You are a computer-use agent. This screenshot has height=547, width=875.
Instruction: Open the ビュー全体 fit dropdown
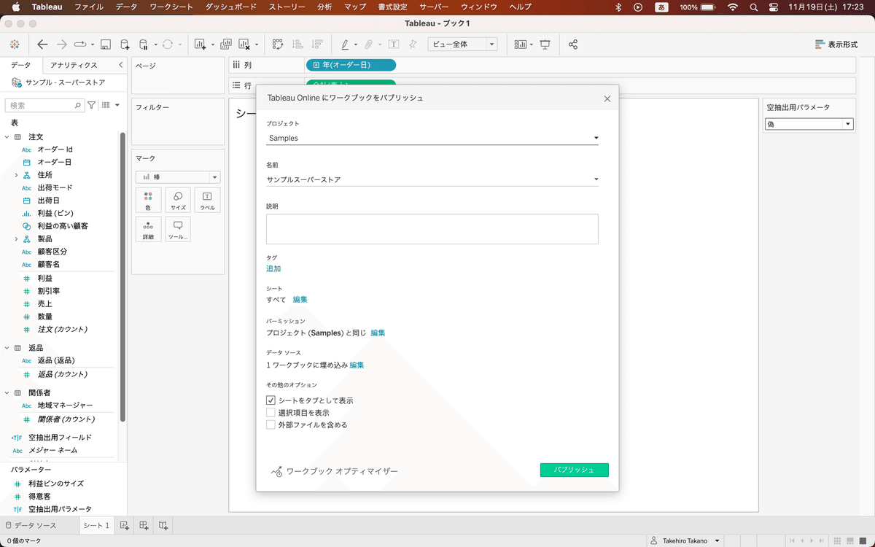point(462,44)
